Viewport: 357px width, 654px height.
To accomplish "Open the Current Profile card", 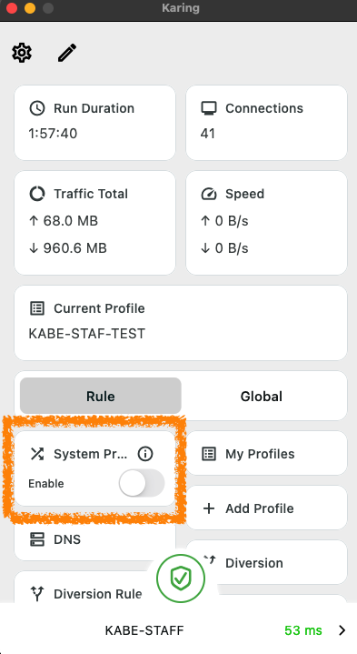I will point(181,323).
